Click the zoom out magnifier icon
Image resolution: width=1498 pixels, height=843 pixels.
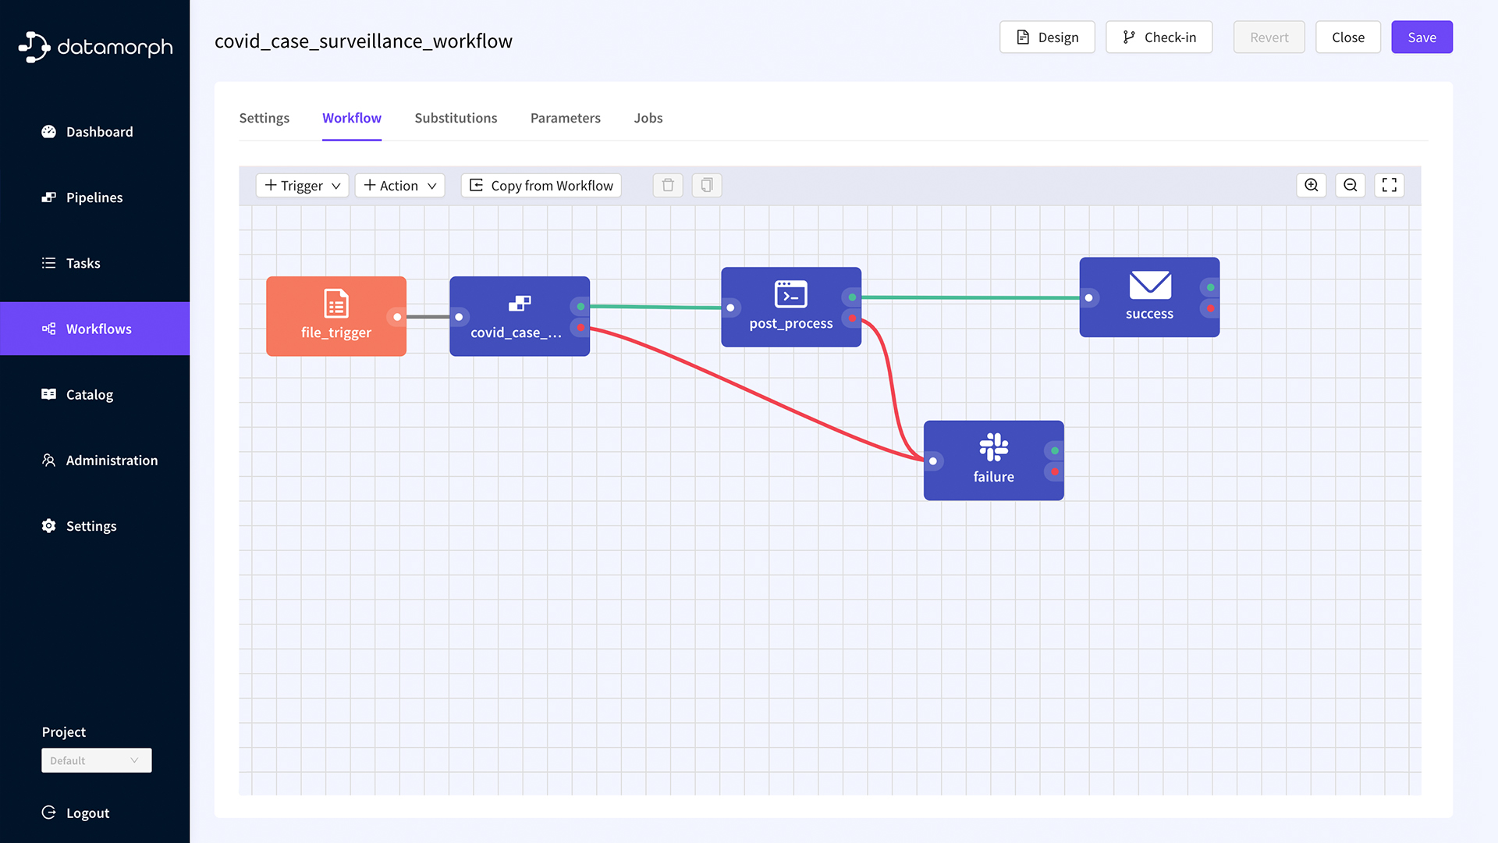pos(1351,185)
